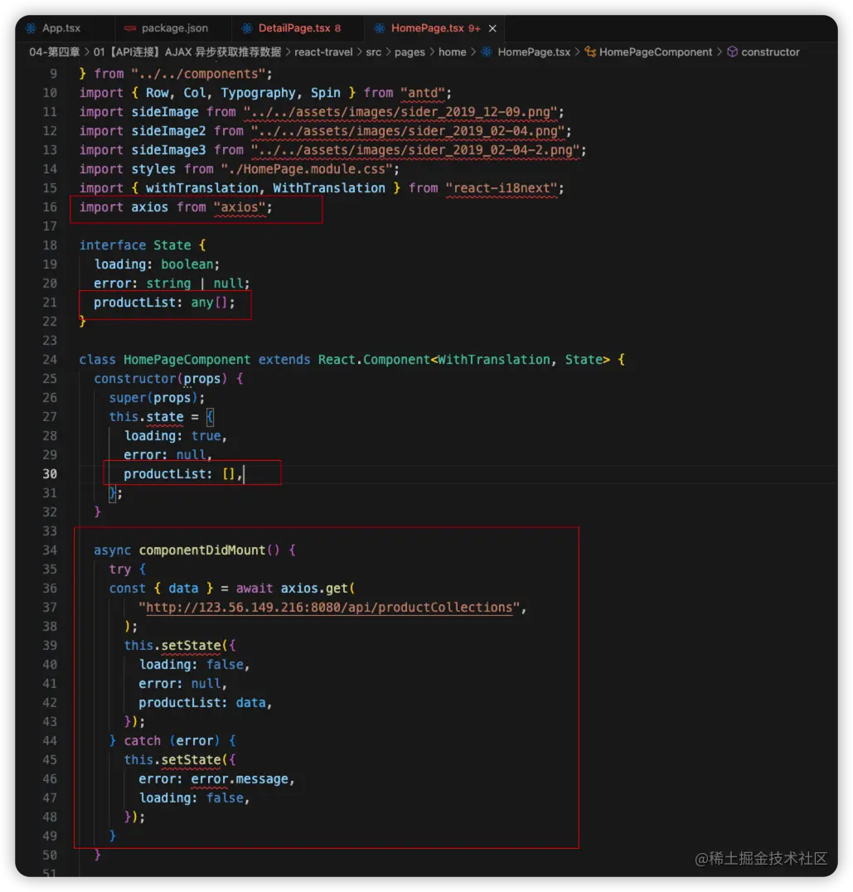Image resolution: width=853 pixels, height=892 pixels.
Task: Click the sider_2019_02-04.png import path
Action: (x=408, y=131)
